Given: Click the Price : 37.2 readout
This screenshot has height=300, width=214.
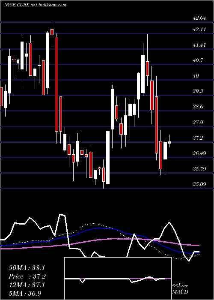Looking at the screenshot, I should pos(27,276).
